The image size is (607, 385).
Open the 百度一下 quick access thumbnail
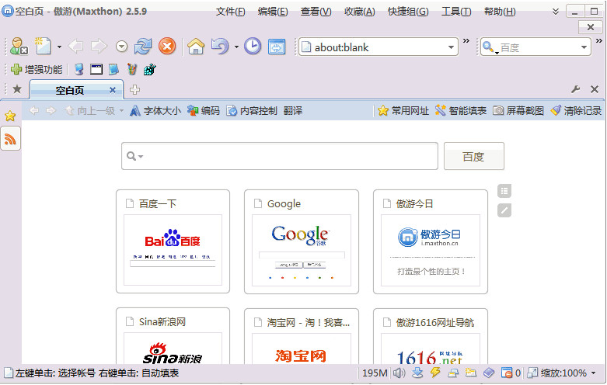point(173,241)
